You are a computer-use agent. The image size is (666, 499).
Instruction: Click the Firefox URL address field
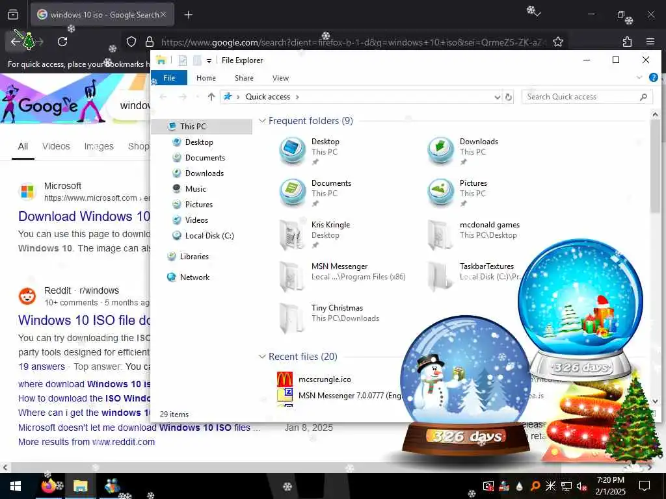tap(353, 42)
